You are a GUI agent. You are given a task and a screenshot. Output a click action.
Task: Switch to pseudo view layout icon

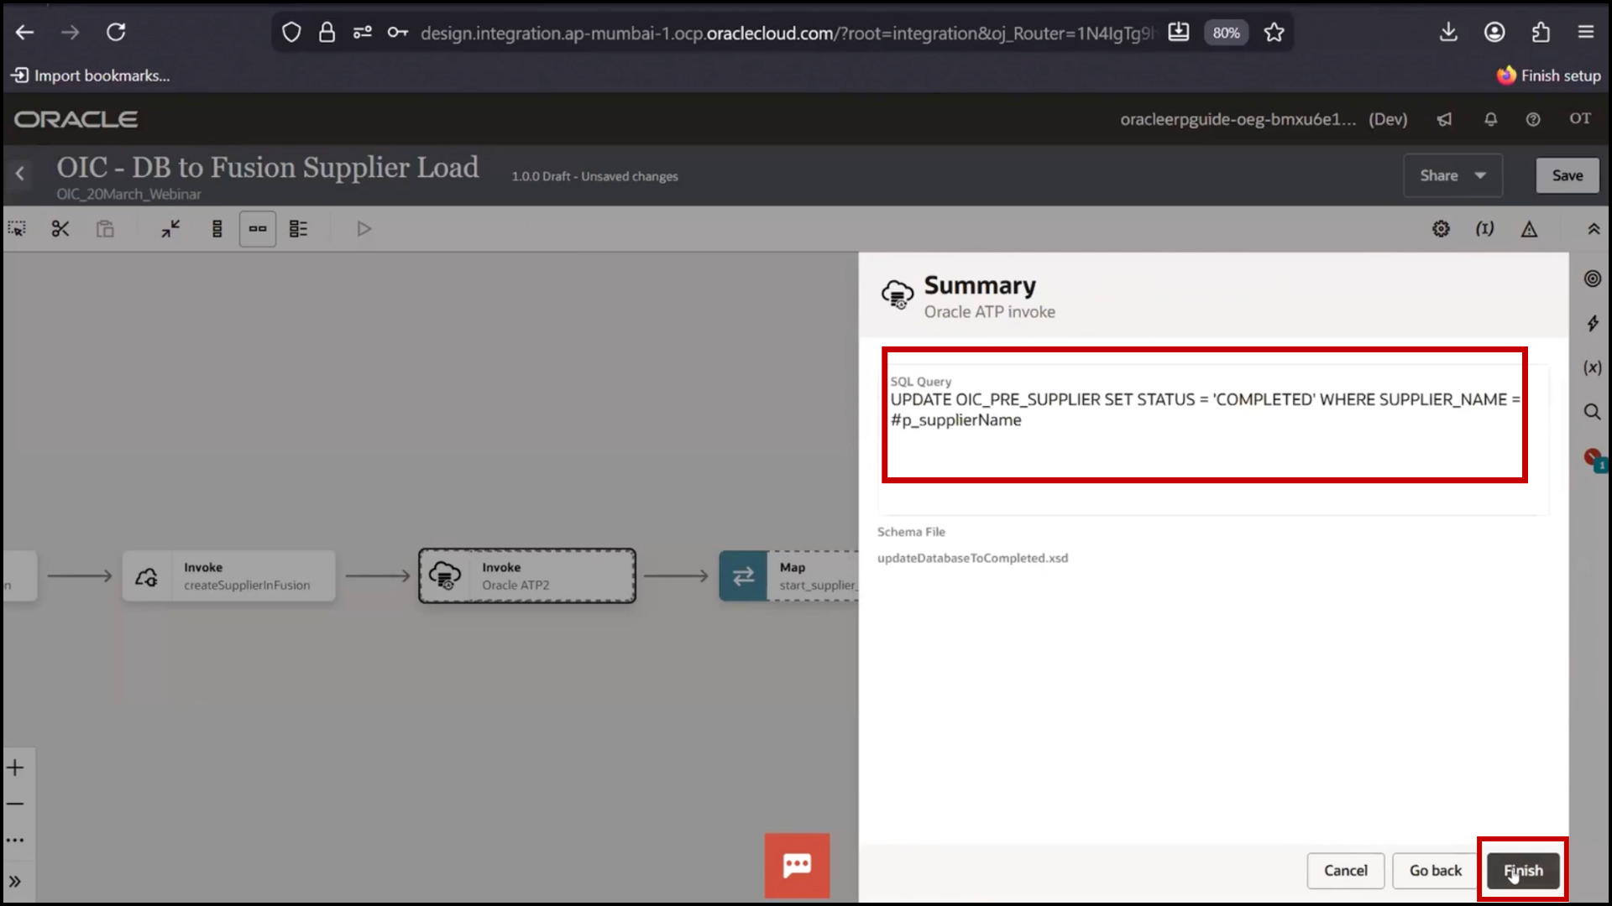coord(299,229)
